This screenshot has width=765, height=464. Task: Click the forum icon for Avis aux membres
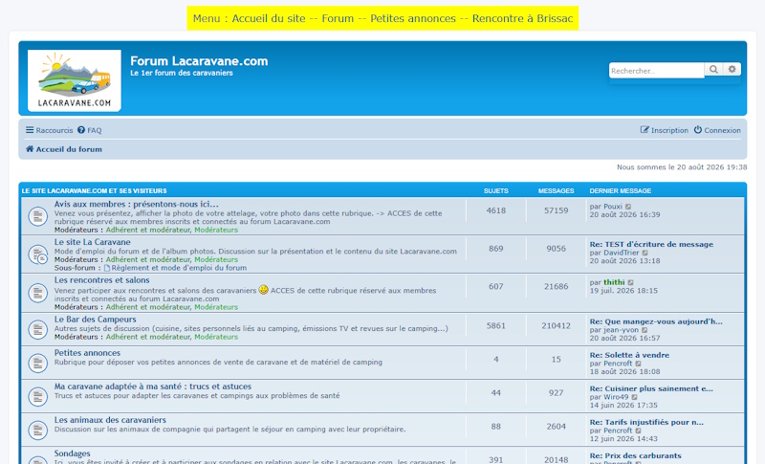[x=37, y=216]
